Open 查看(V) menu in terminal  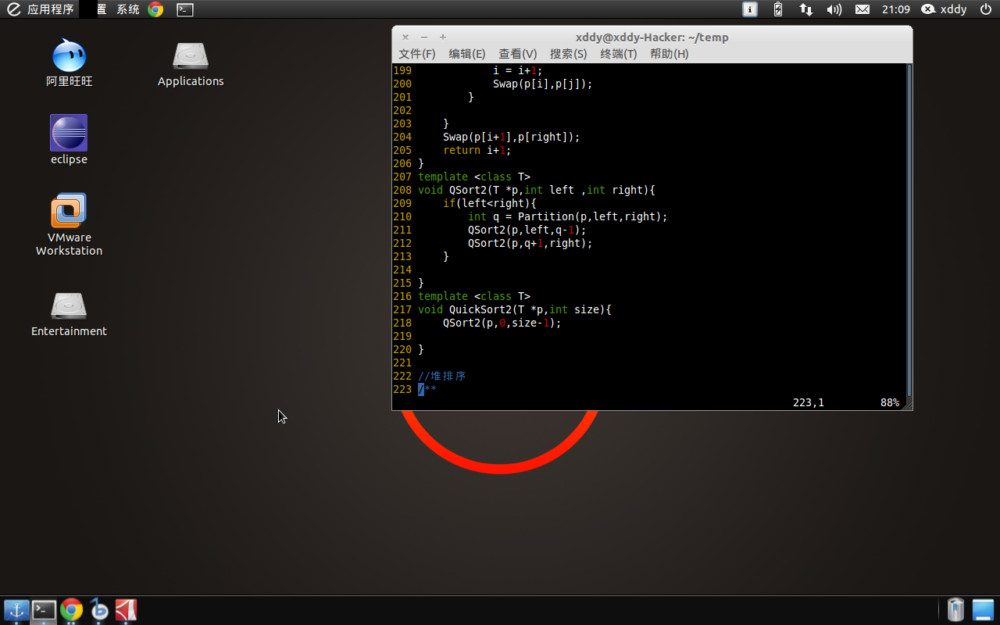[518, 54]
